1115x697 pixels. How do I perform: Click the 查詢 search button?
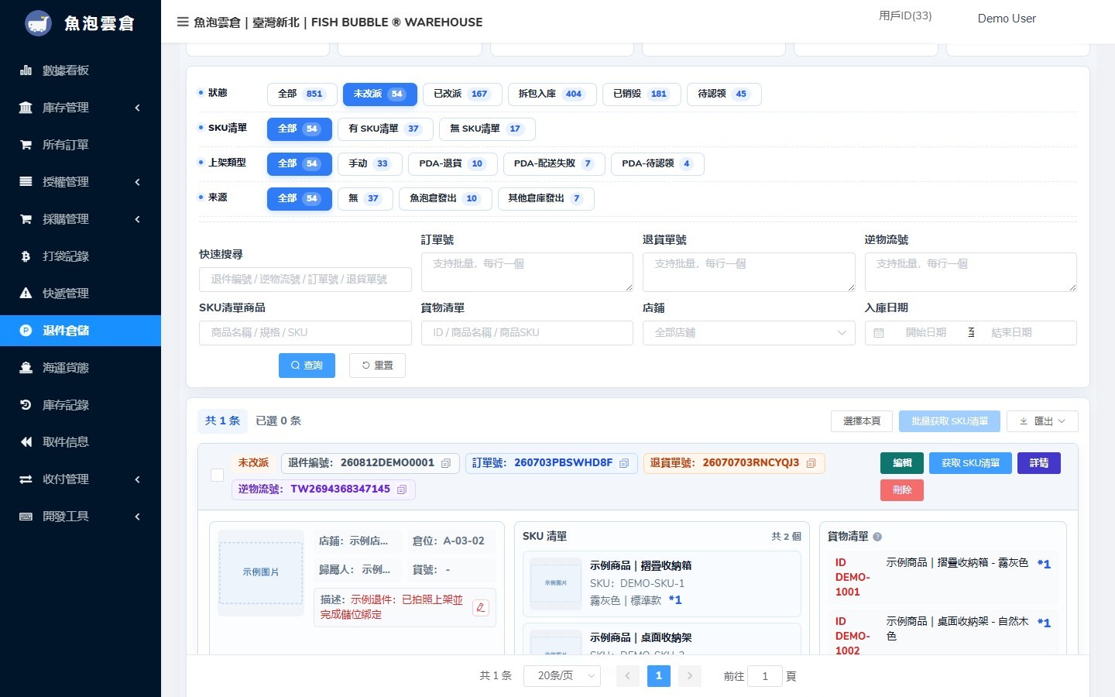click(307, 366)
